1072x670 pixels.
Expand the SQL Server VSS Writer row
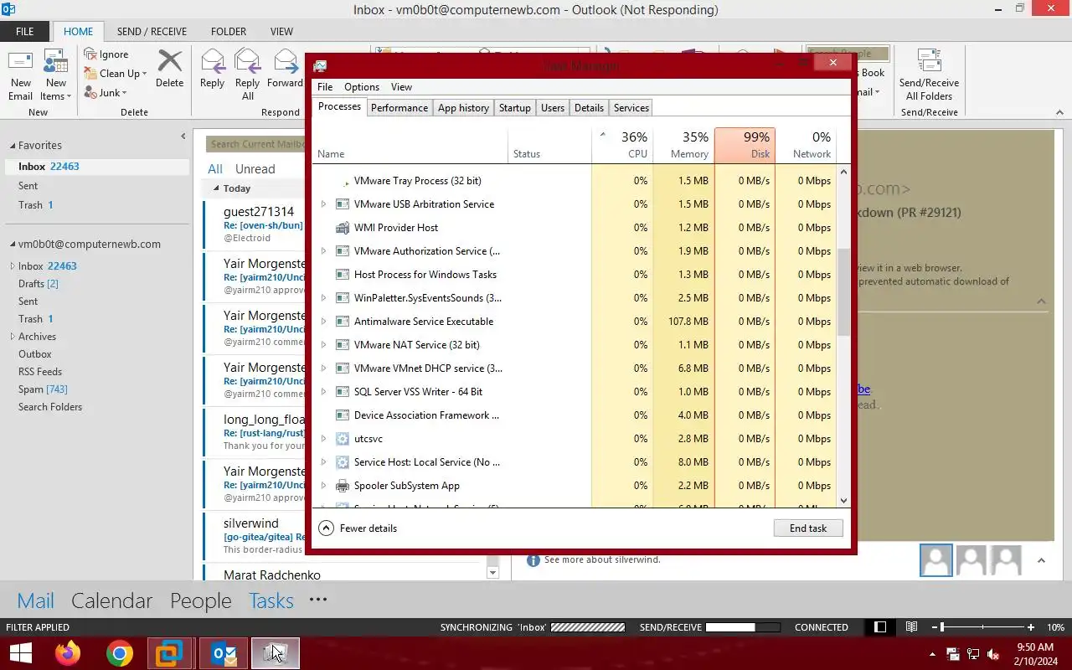click(x=324, y=392)
